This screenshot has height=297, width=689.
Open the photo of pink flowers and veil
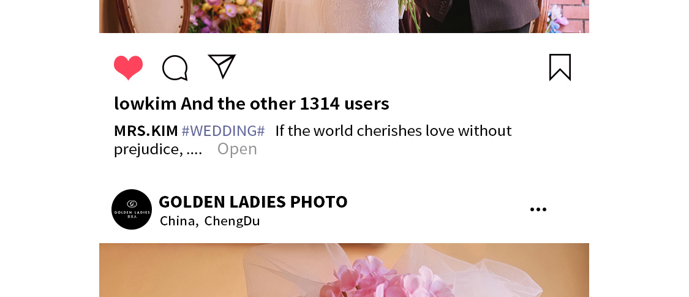[x=344, y=270]
